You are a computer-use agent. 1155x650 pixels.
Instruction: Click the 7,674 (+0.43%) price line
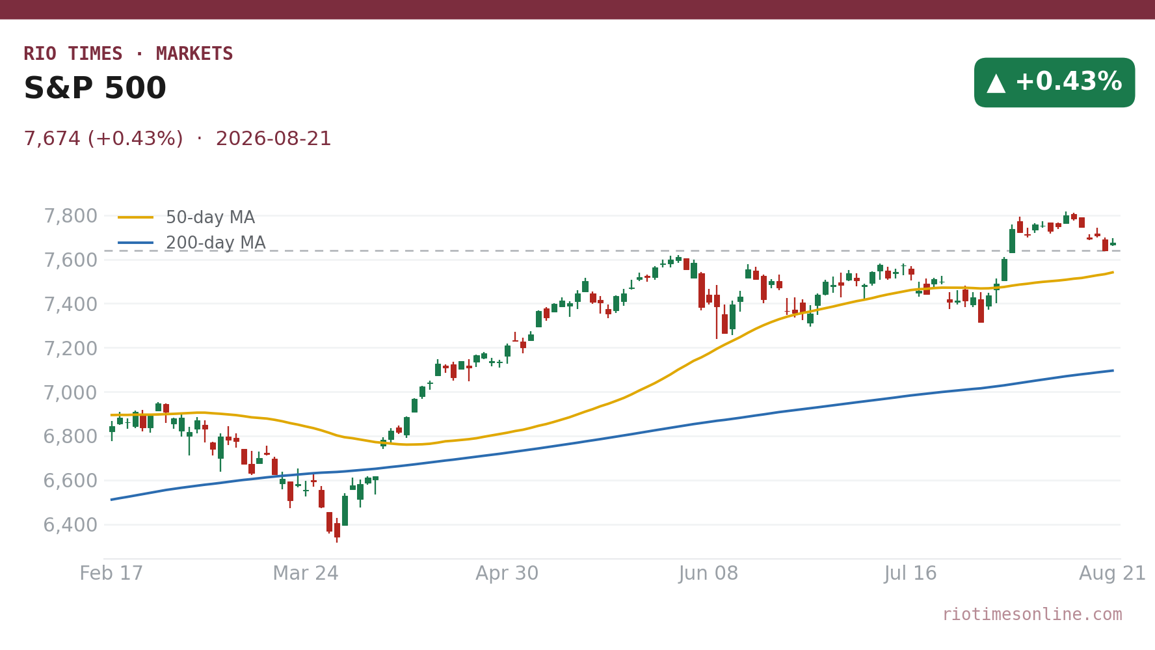tap(178, 139)
